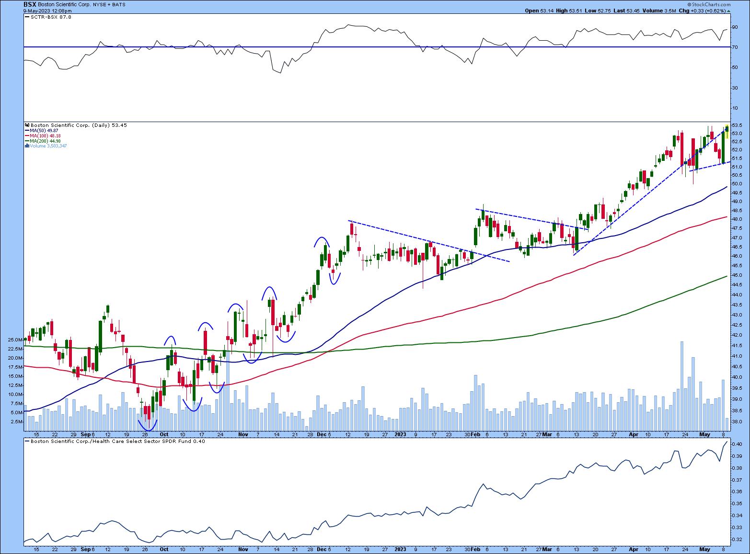Click the green MA(200) legend line swatch
Viewport: 750px width, 554px height.
point(27,141)
